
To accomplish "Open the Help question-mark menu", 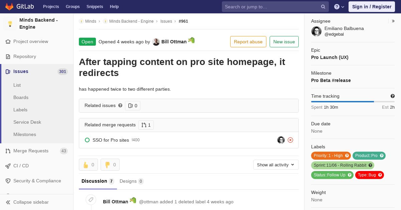I will [339, 7].
